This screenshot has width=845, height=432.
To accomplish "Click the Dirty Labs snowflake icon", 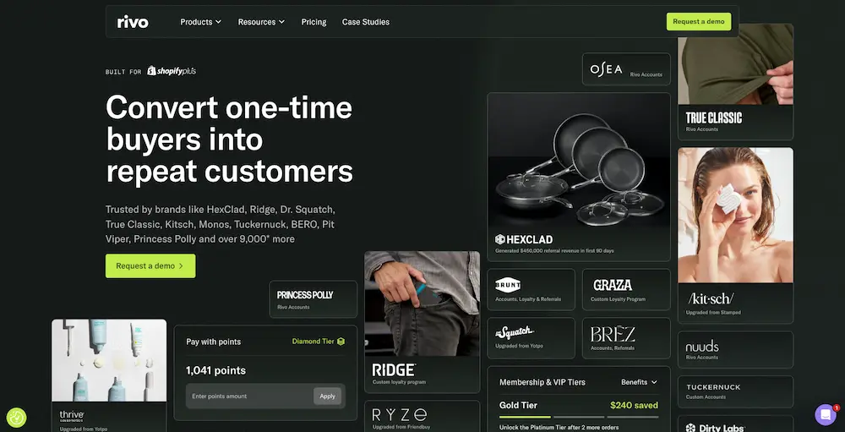I will 690,429.
